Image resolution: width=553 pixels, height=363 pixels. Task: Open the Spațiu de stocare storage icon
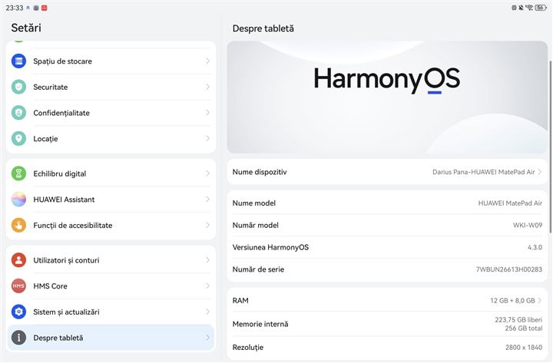[18, 61]
